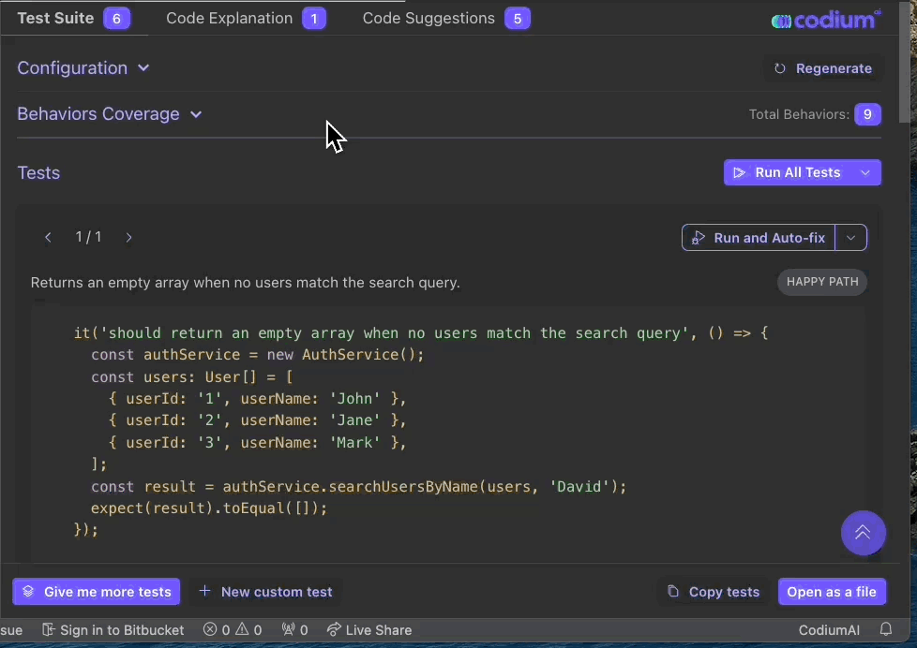
Task: Click Give me more tests button
Action: tap(97, 592)
